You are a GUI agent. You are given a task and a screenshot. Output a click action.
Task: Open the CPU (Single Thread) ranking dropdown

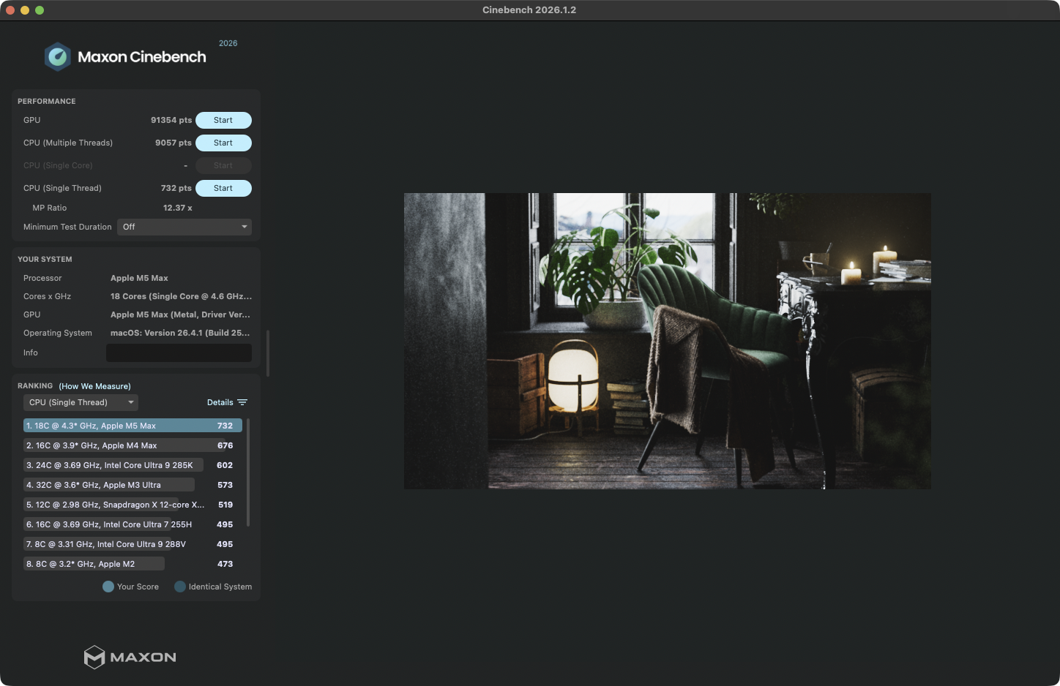(x=81, y=402)
